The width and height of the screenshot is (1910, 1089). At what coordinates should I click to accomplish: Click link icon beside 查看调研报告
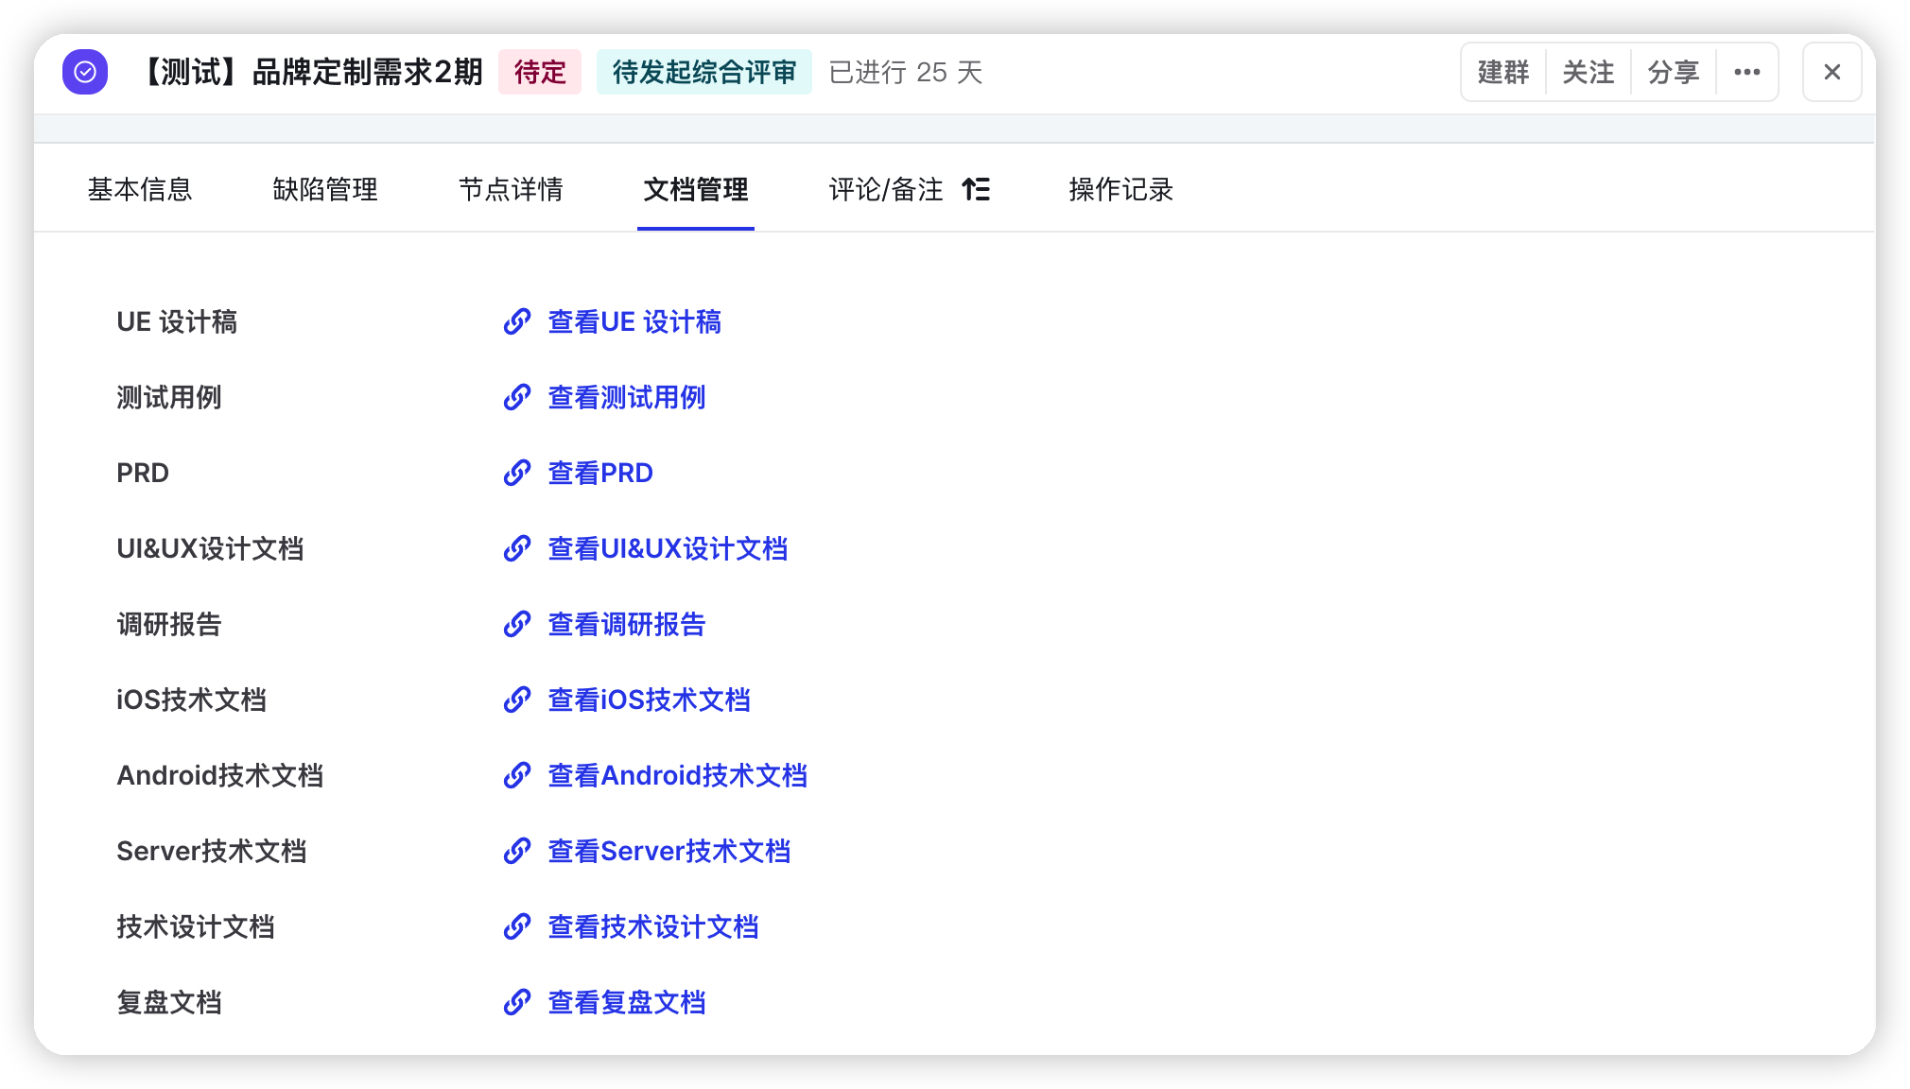[517, 624]
